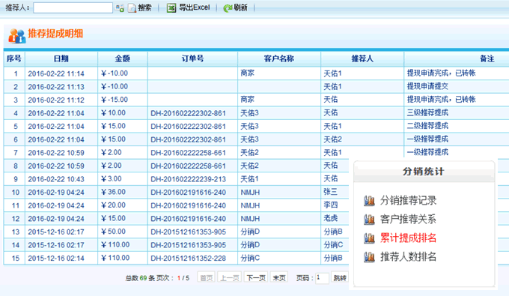Screen dimensions: 509x296
Task: Click 天佑2 referrer in row 6
Action: point(333,139)
